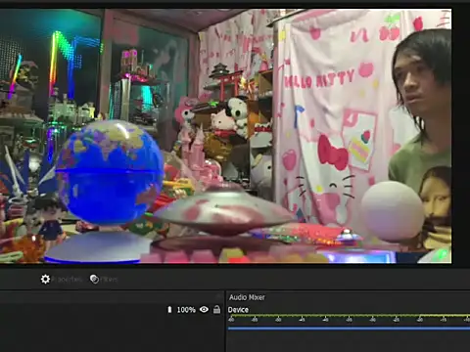470x352 pixels.
Task: Adjust the Device blue volume slider
Action: tap(349, 329)
